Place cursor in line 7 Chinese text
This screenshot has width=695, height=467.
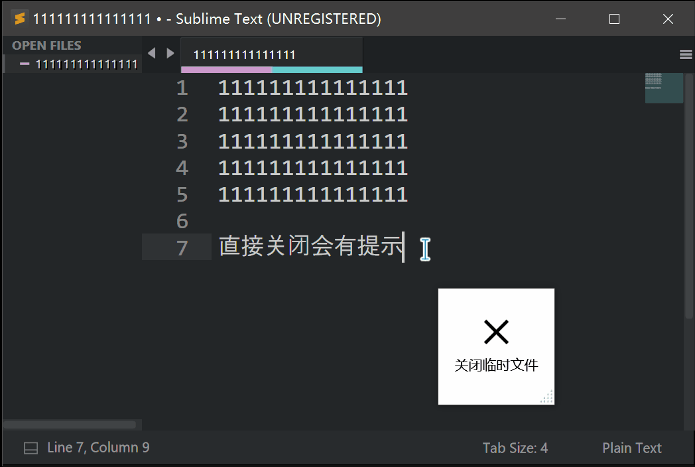311,245
